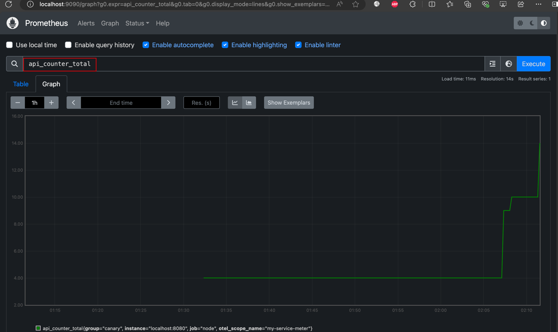Bookmark this page with the star icon

(355, 4)
